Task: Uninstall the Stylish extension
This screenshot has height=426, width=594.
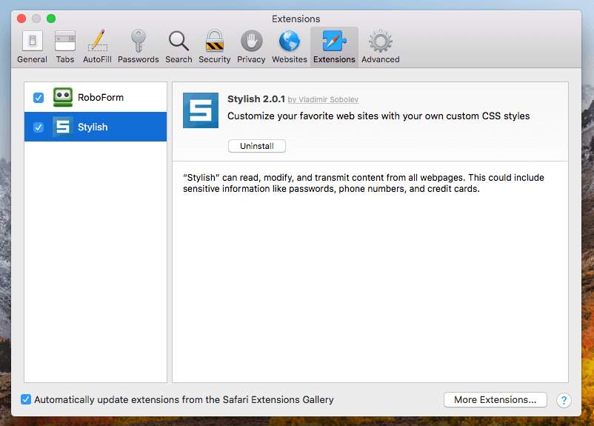Action: 257,146
